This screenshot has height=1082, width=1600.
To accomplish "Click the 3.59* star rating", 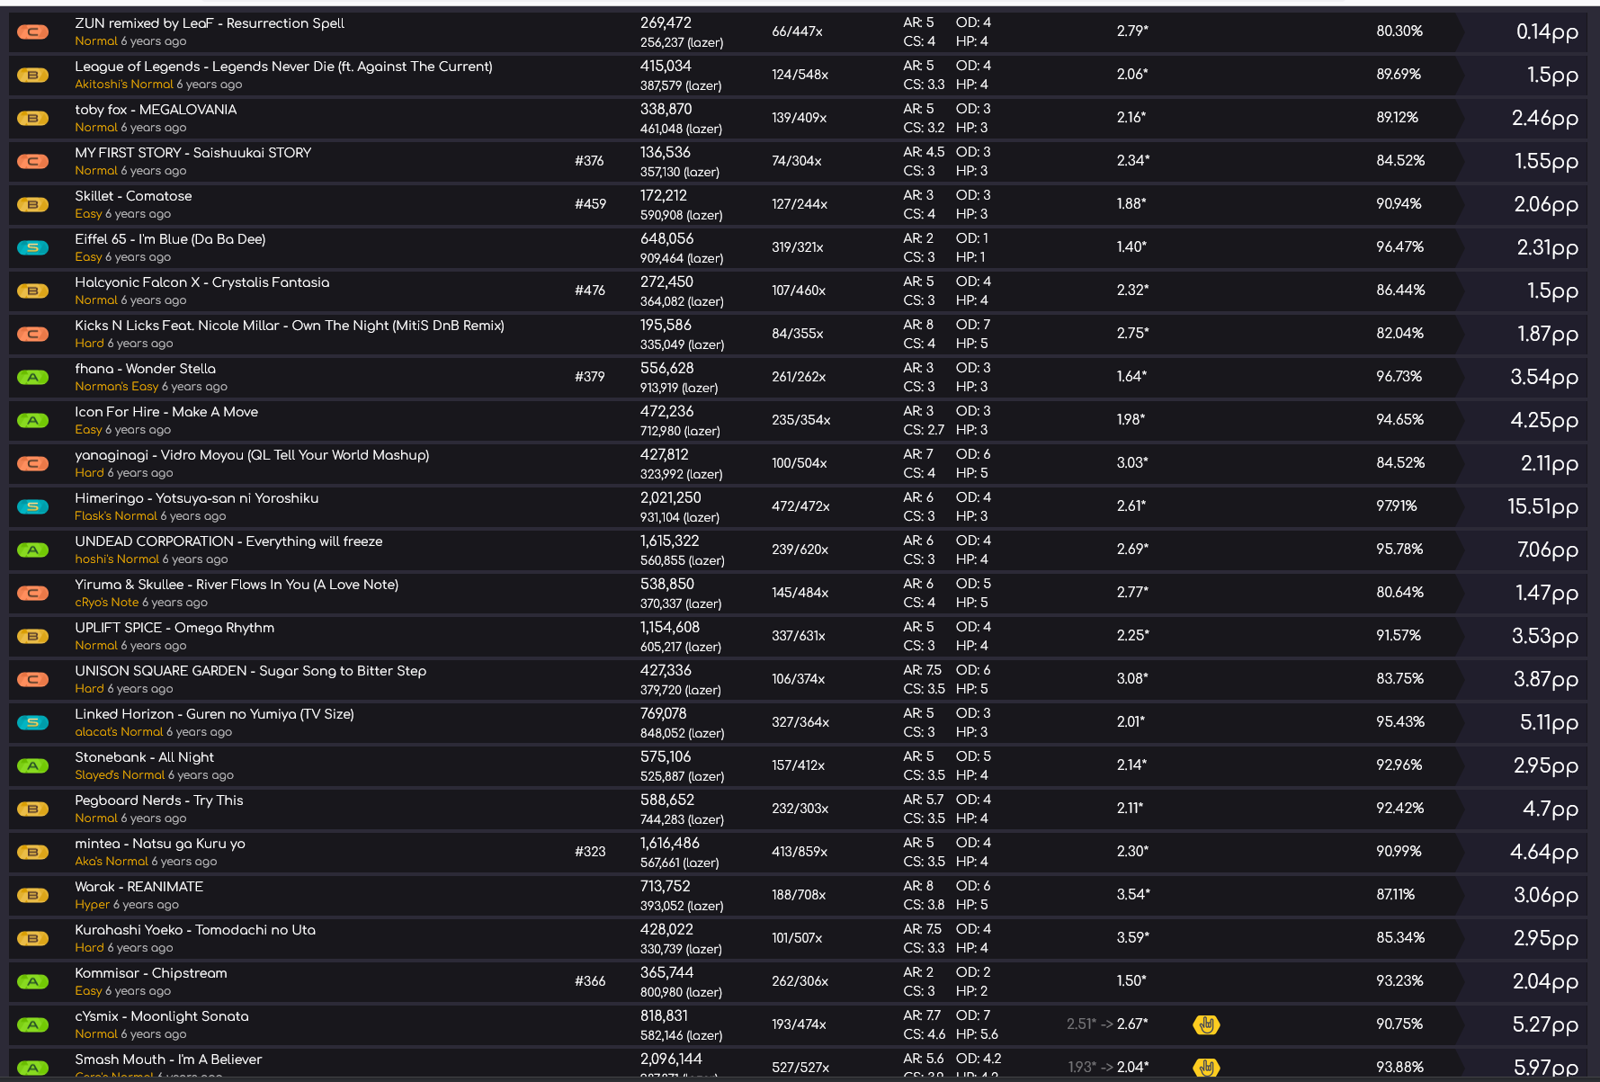I will pyautogui.click(x=1133, y=938).
